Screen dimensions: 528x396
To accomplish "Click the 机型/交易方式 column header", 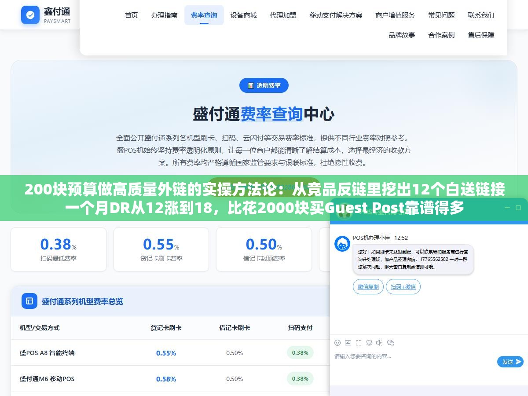I will [x=40, y=328].
